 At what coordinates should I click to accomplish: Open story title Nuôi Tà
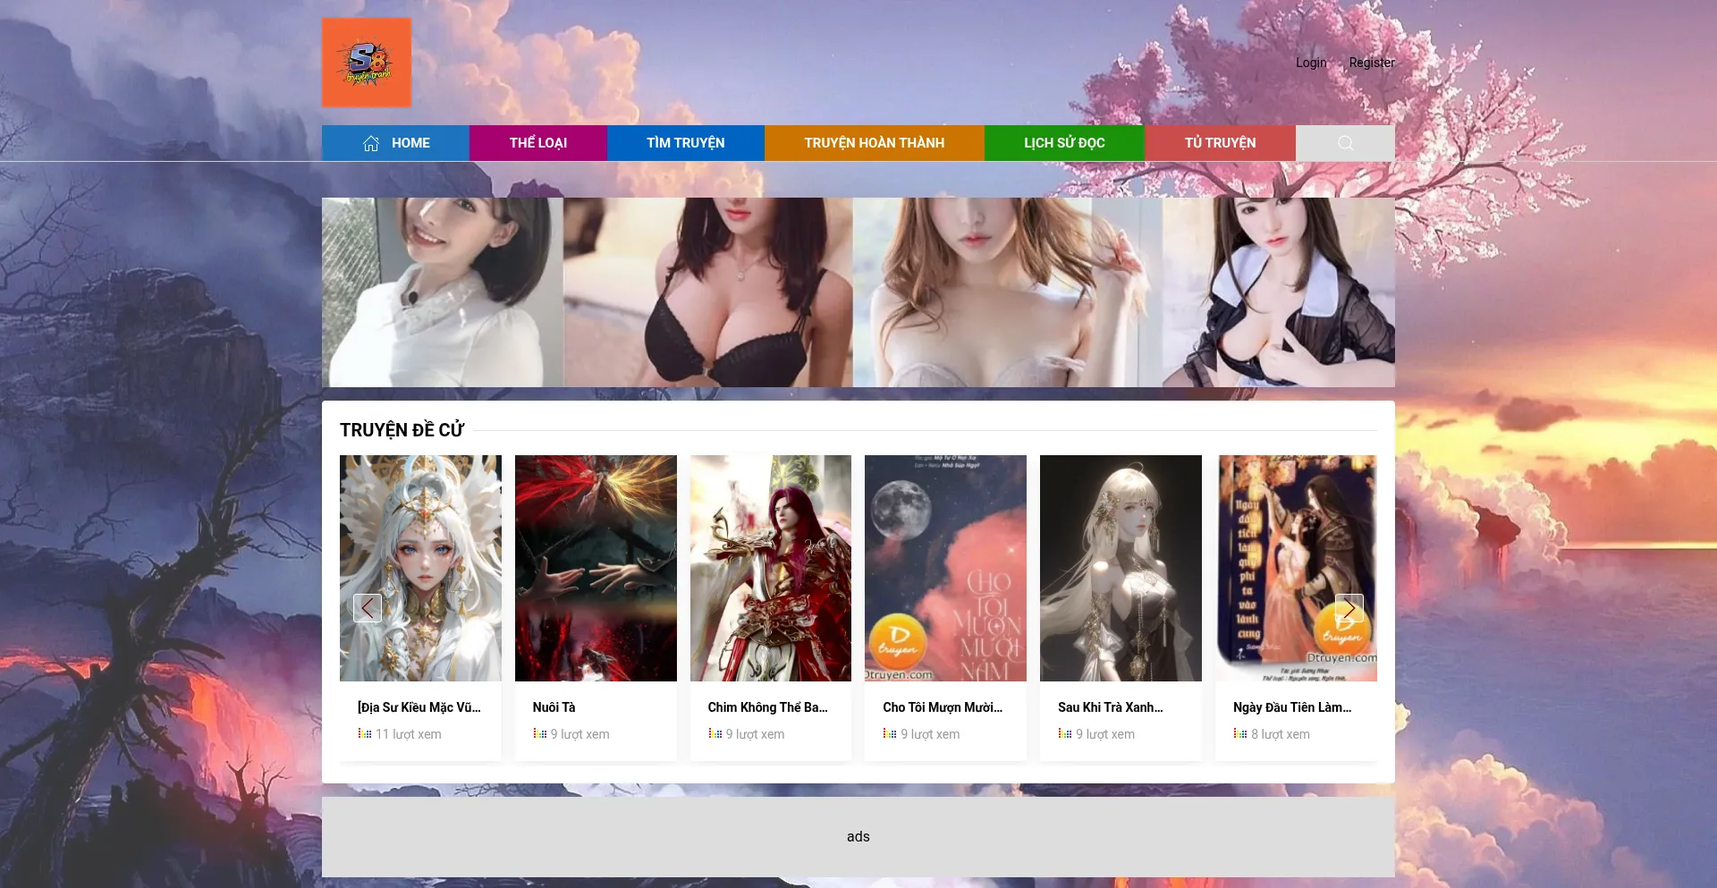554,707
